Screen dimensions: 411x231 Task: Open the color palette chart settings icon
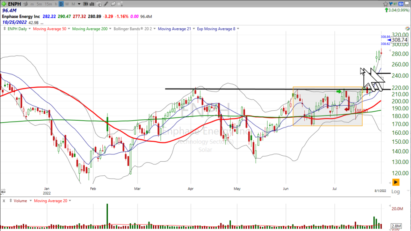click(x=407, y=29)
